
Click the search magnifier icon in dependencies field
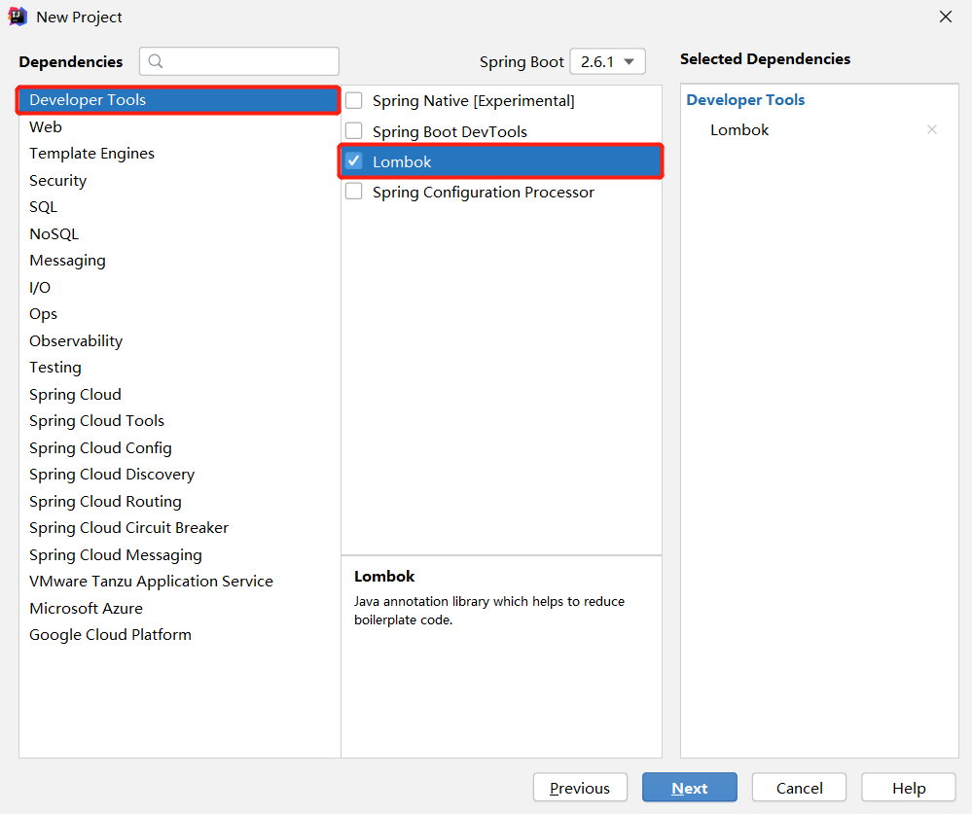tap(156, 61)
